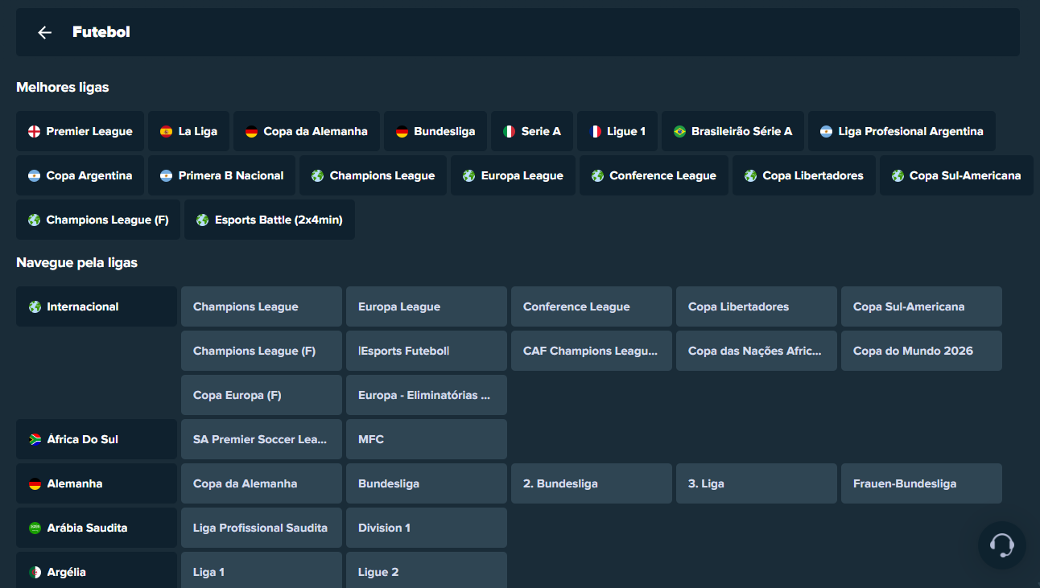Viewport: 1040px width, 588px height.
Task: Open Esports Battle (2x4min) top league
Action: tap(269, 220)
